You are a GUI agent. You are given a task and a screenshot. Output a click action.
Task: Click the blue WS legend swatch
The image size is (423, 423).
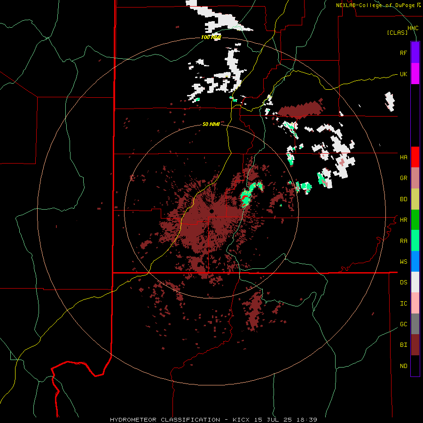(x=415, y=261)
